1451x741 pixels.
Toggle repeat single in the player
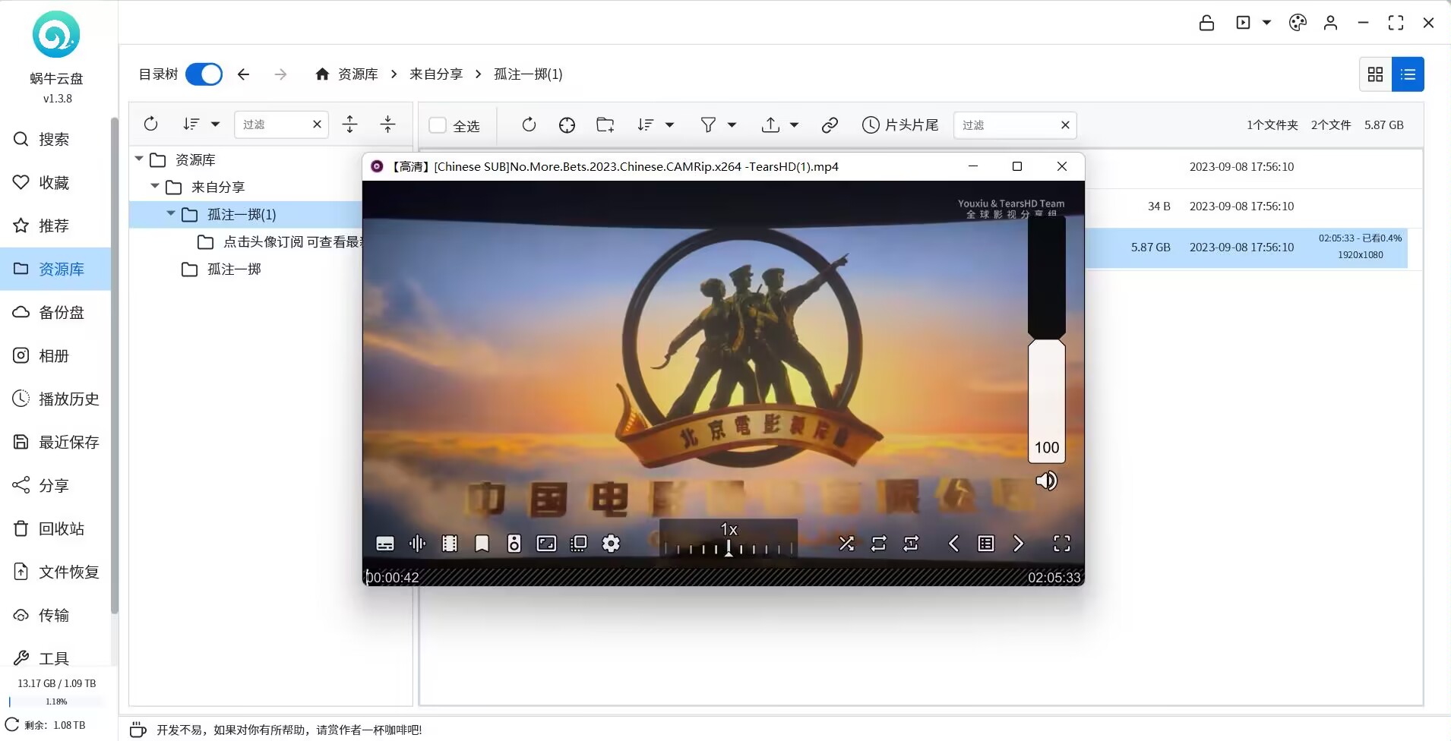[x=911, y=544]
